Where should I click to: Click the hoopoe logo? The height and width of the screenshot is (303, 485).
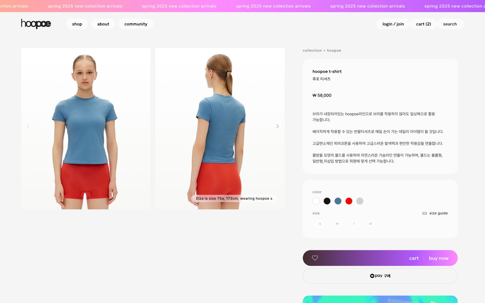(36, 24)
